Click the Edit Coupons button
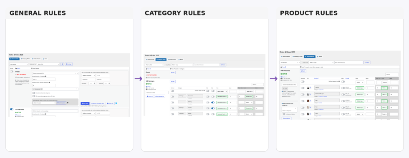 click(61, 103)
